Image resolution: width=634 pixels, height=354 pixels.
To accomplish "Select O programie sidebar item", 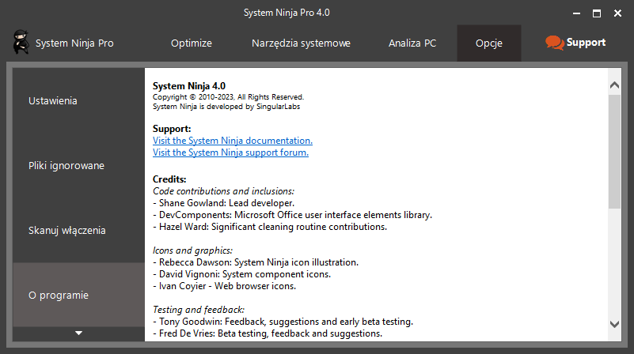I will click(x=78, y=295).
